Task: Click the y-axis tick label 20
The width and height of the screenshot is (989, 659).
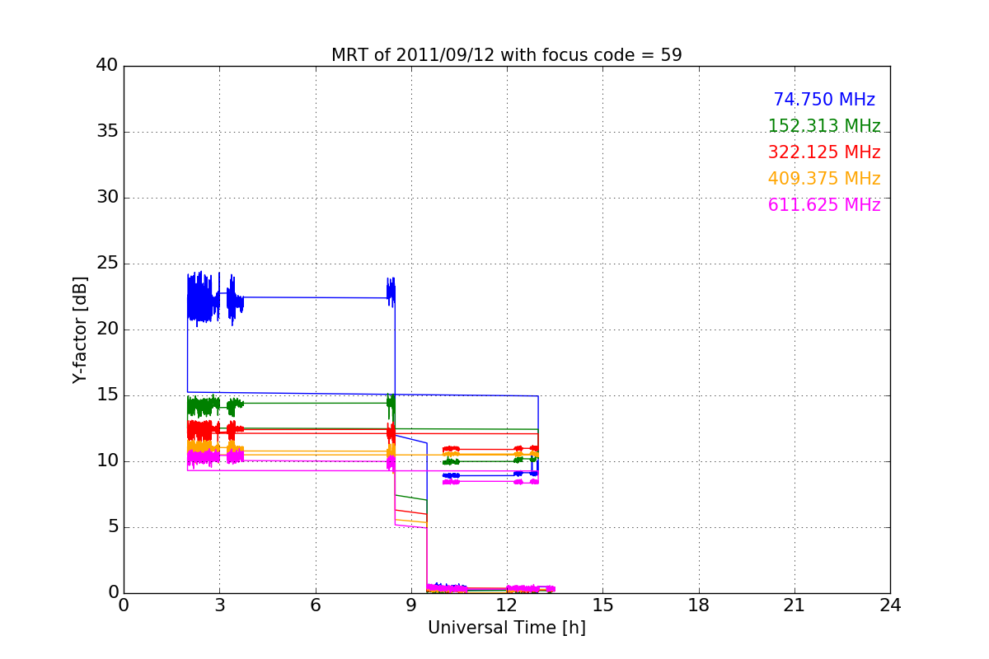Action: coord(107,329)
